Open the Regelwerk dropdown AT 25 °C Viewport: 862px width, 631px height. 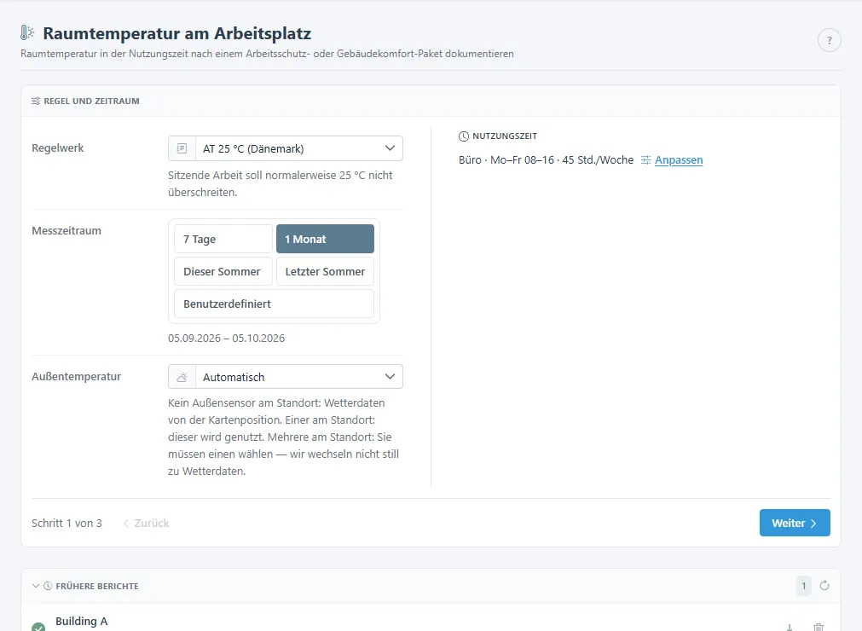[286, 148]
